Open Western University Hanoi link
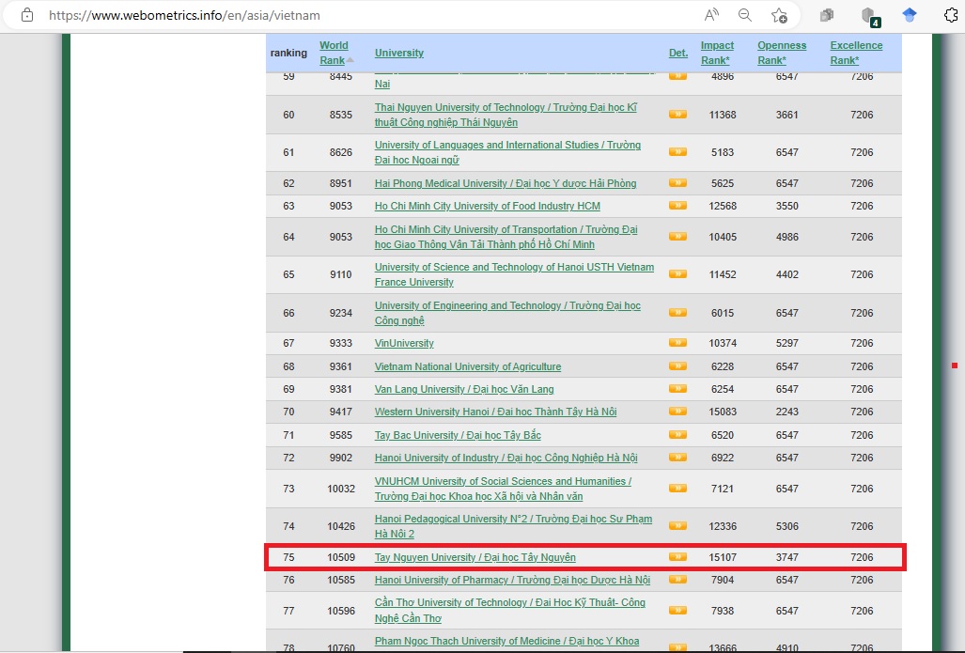Viewport: 965px width, 653px height. (495, 412)
